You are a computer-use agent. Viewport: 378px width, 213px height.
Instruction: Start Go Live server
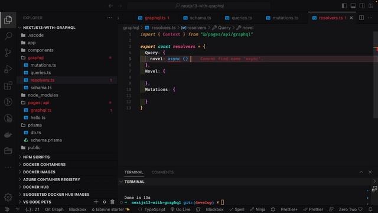pos(180,209)
